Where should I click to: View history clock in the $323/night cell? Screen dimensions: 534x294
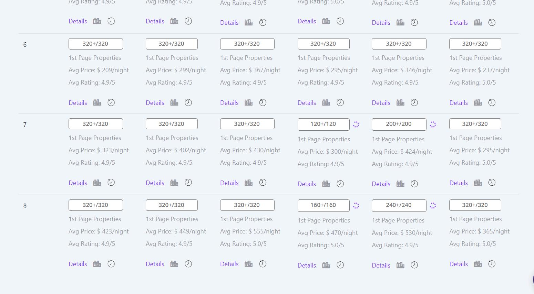coord(111,183)
